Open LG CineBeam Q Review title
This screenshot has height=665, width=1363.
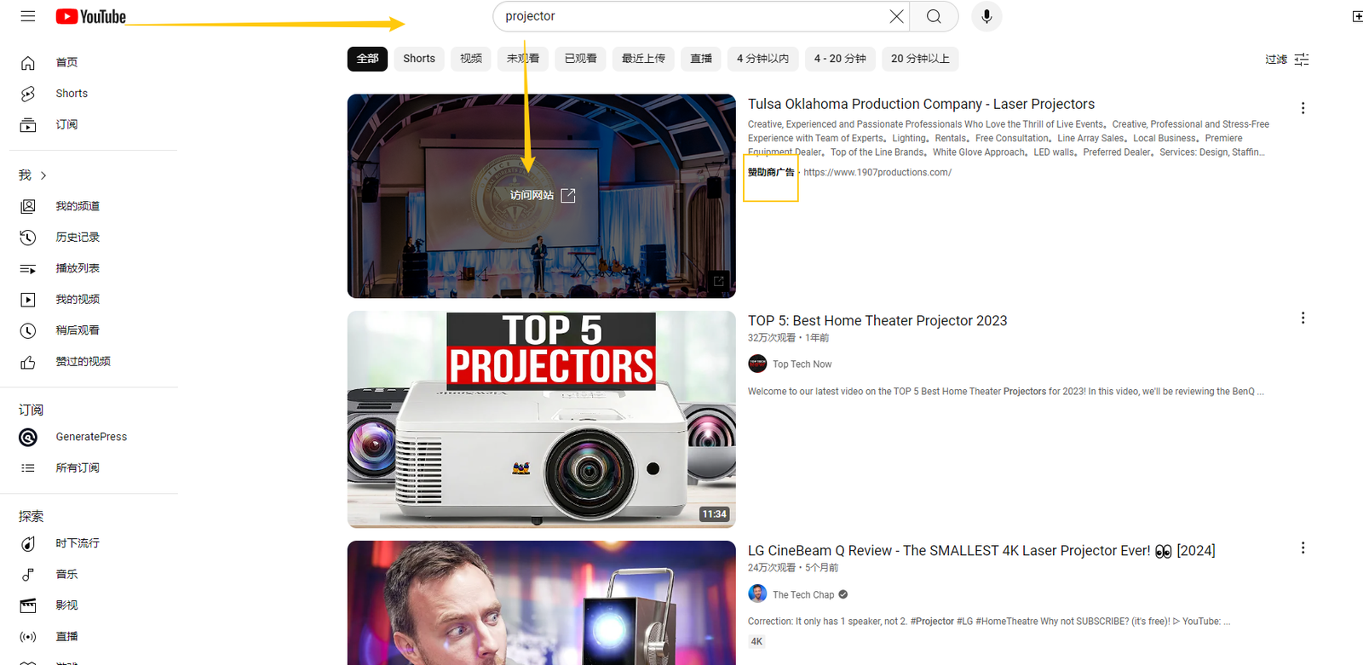click(981, 551)
